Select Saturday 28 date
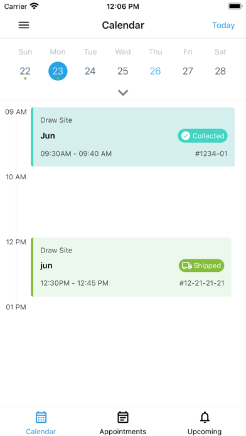The height and width of the screenshot is (436, 246). [220, 71]
